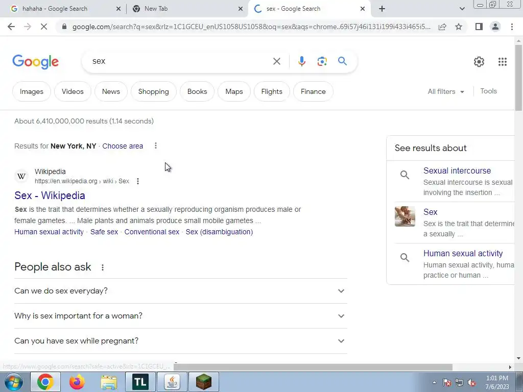The image size is (523, 392).
Task: Open Human sexual activity in See results about
Action: tap(463, 253)
